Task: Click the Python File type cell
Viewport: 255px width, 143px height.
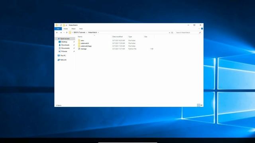Action: click(132, 49)
